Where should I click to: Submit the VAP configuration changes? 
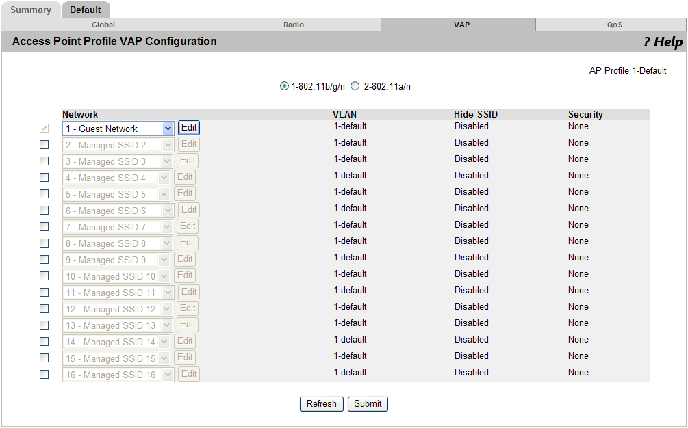click(x=368, y=403)
